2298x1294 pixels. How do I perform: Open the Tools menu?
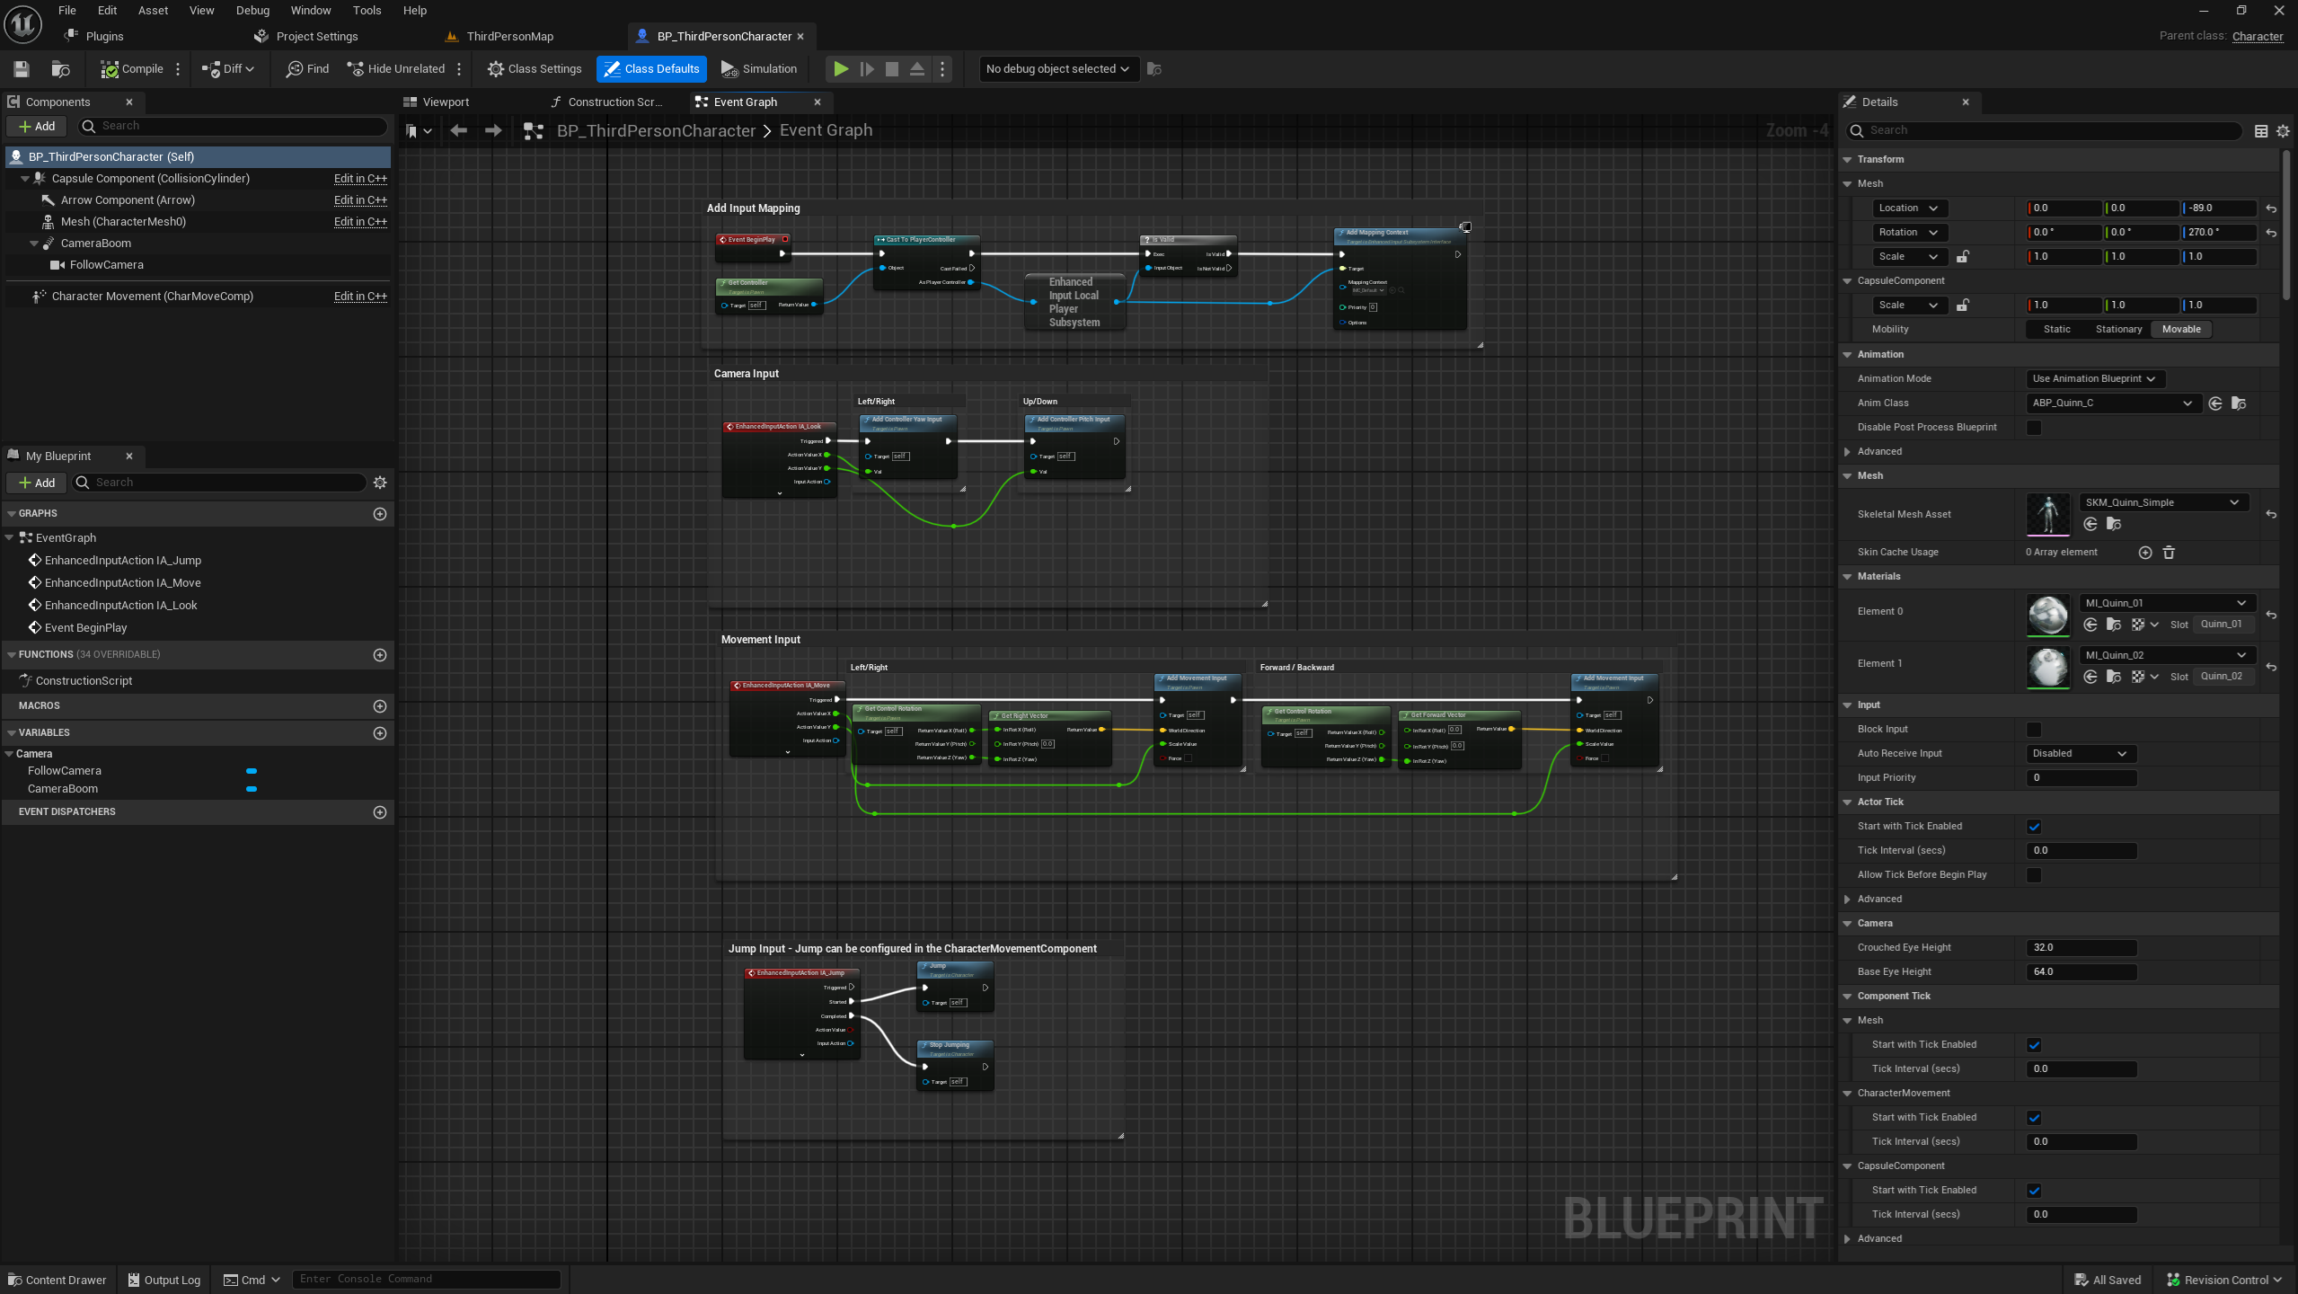pos(367,11)
